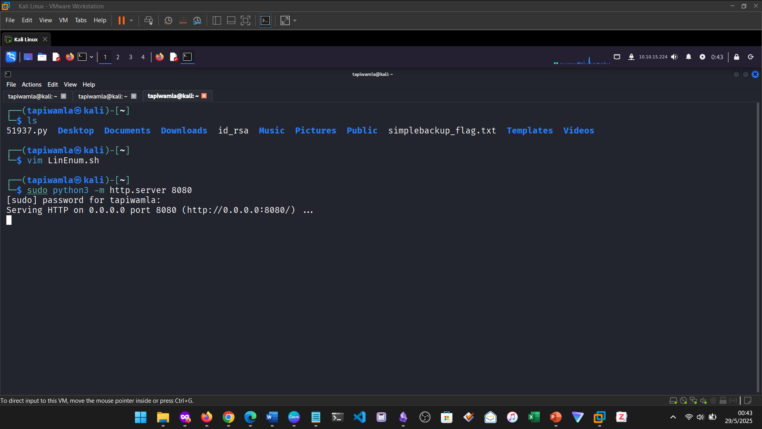Focus the running Firefox window in the Kali taskbar
762x429 pixels.
coord(160,57)
